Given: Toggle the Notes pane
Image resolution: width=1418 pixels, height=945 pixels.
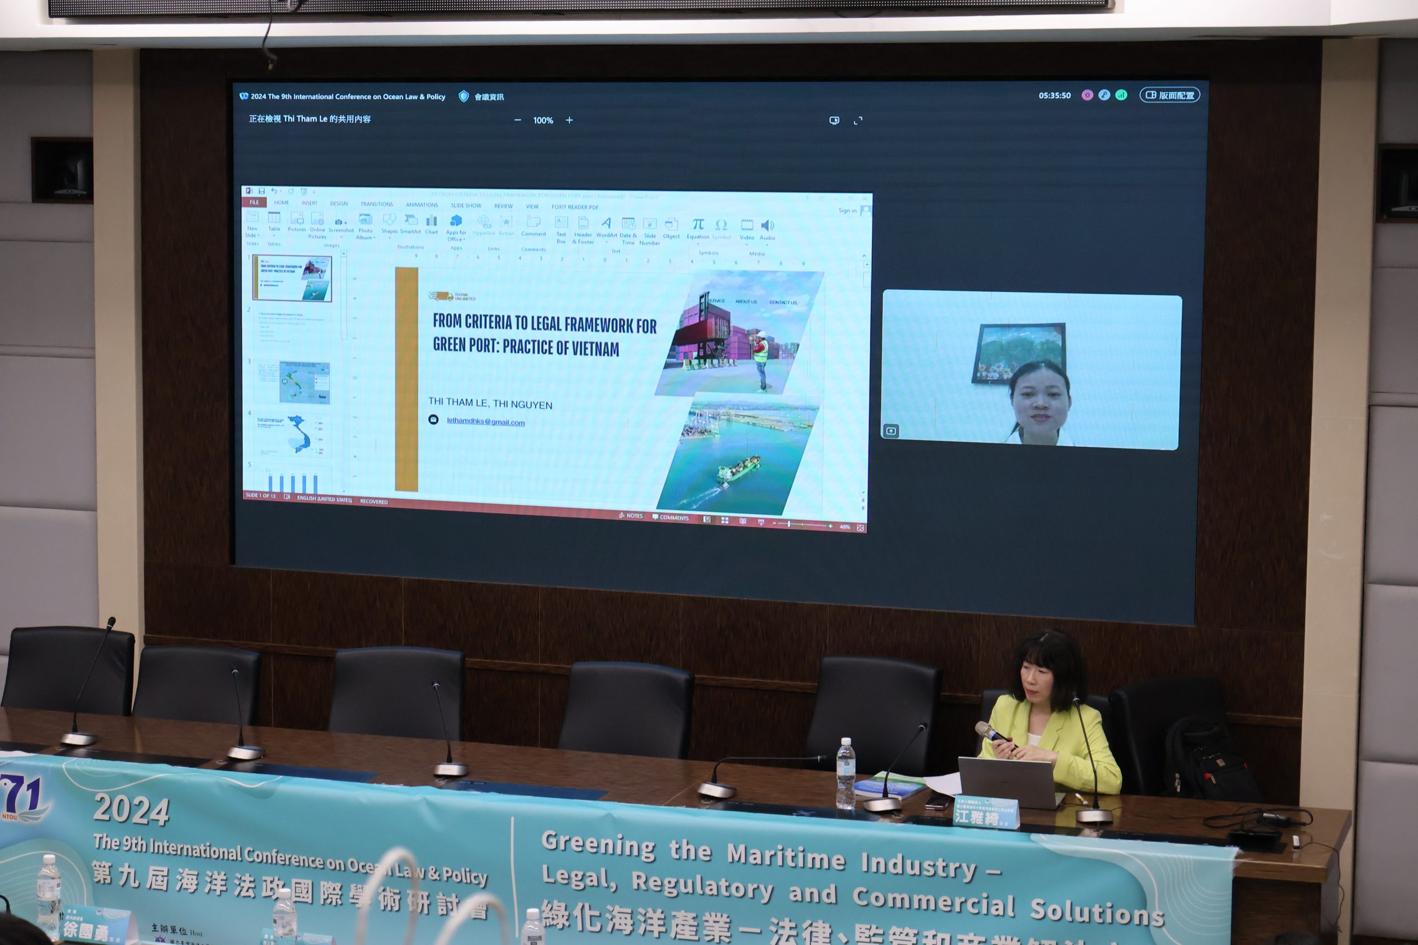Looking at the screenshot, I should pyautogui.click(x=631, y=516).
